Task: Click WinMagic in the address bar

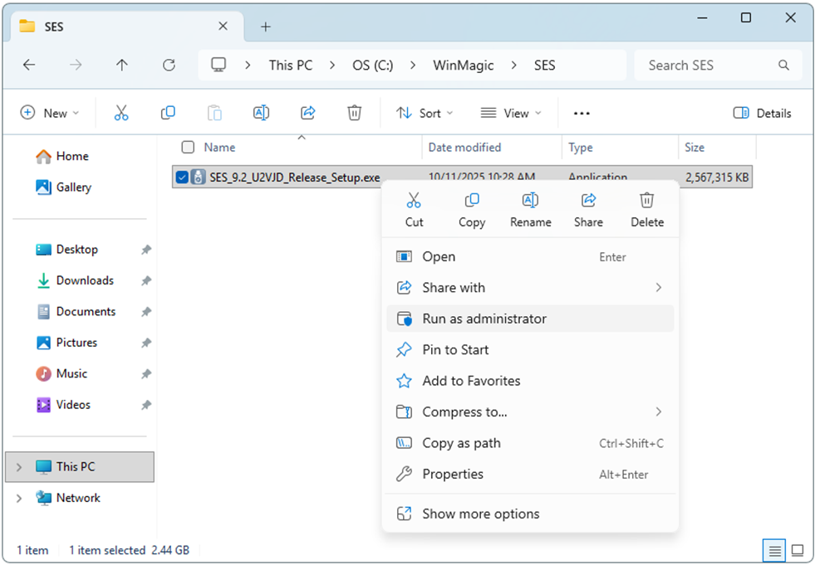Action: pos(463,66)
